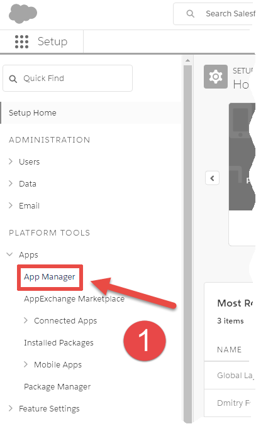
Task: Expand the Feature Settings chevron
Action: (11, 408)
